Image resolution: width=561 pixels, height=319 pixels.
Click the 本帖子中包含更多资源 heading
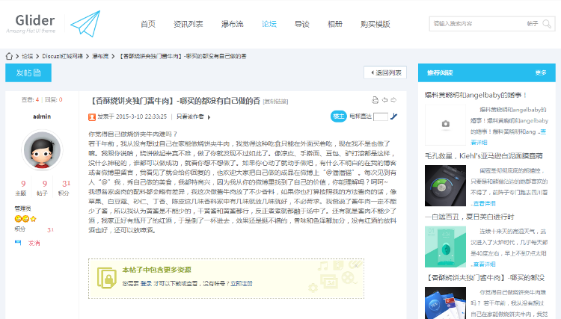(157, 270)
